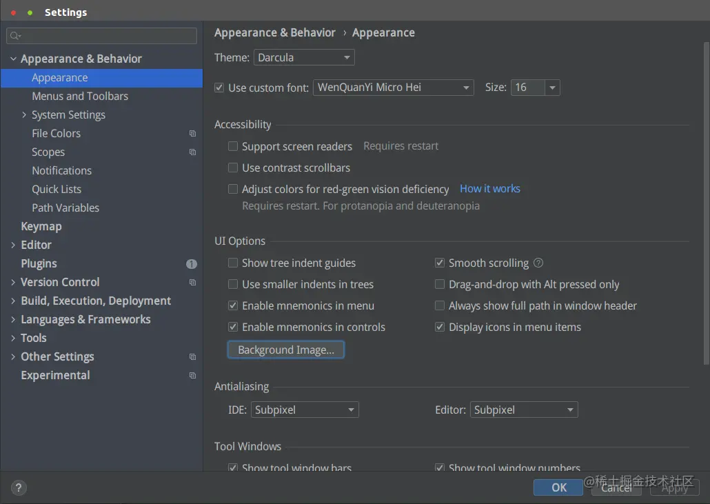Expand the Other Settings node
This screenshot has height=504, width=710.
tap(13, 357)
